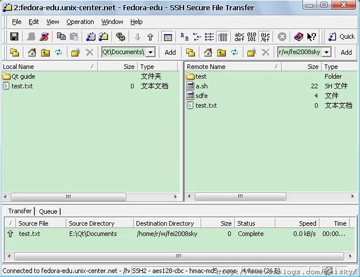Open the Window menu
The height and width of the screenshot is (277, 360).
[x=112, y=22]
